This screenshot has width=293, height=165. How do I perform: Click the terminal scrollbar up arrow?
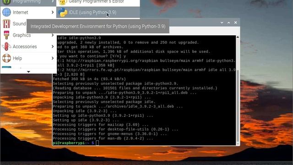pyautogui.click(x=238, y=37)
